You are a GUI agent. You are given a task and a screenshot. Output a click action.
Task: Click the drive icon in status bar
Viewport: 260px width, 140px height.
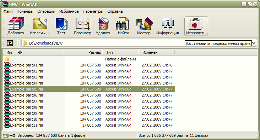[x=5, y=135]
